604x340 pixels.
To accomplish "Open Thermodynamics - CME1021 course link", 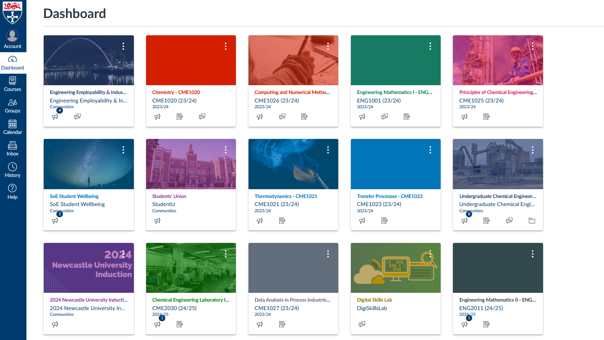I will pyautogui.click(x=286, y=196).
